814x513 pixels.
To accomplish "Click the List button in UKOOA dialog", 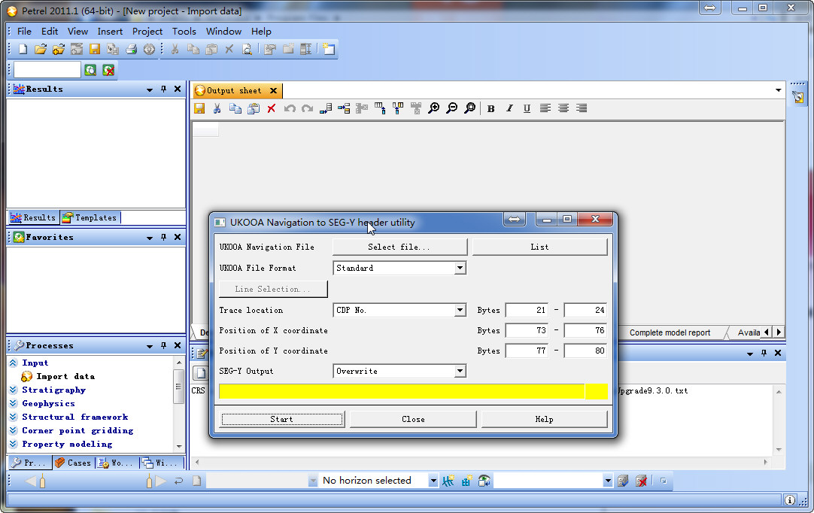I will click(x=539, y=247).
